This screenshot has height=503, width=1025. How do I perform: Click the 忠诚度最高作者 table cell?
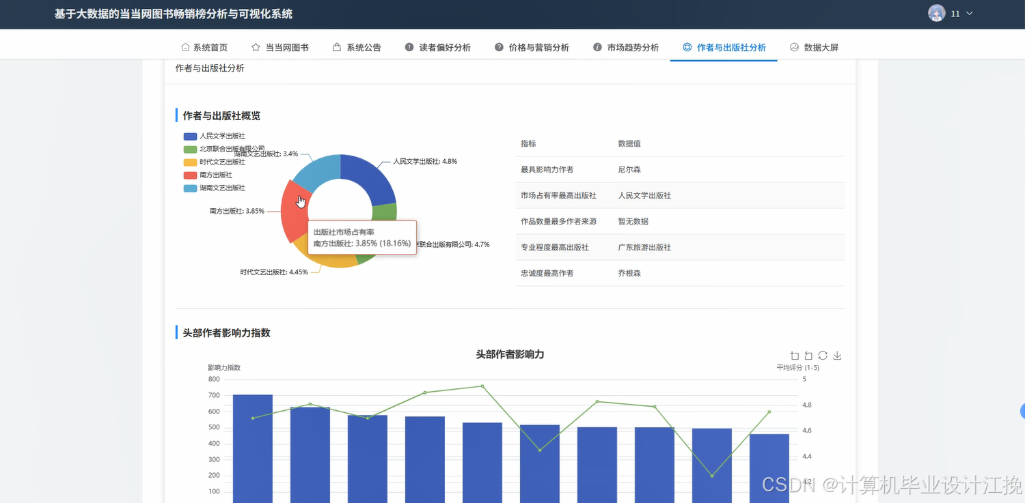(x=547, y=273)
